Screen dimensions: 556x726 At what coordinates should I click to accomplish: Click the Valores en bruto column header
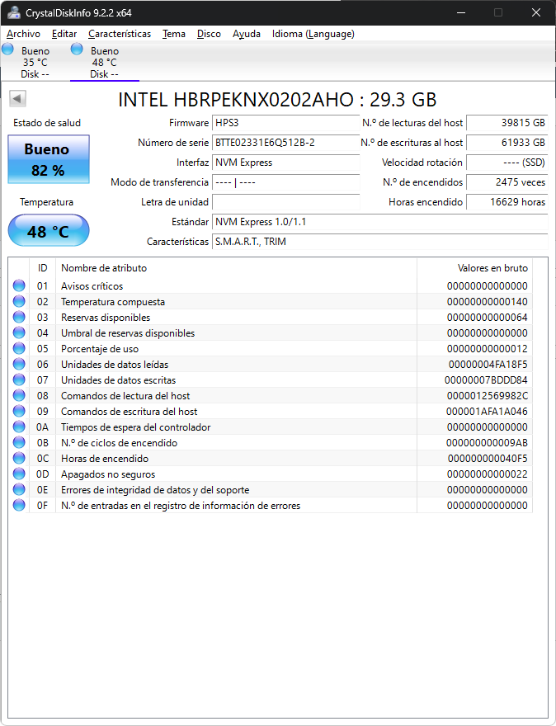coord(474,268)
